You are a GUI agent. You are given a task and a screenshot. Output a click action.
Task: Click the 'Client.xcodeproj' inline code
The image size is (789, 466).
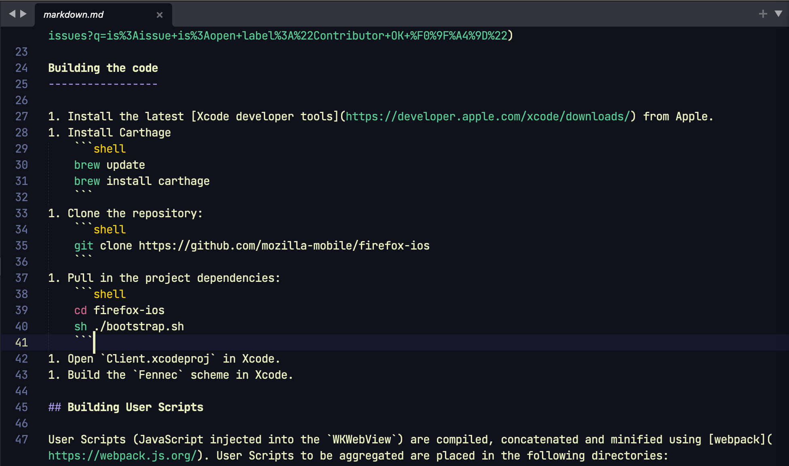coord(158,359)
